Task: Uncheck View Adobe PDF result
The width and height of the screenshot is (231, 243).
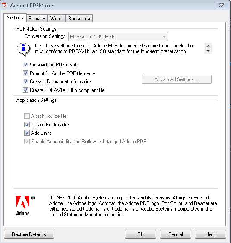Action: [25, 64]
